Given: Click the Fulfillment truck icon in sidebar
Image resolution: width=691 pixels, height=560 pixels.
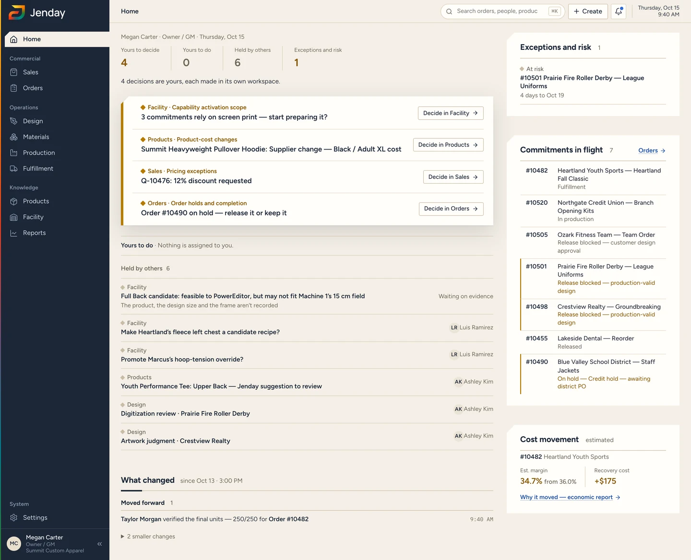Looking at the screenshot, I should click(x=14, y=169).
